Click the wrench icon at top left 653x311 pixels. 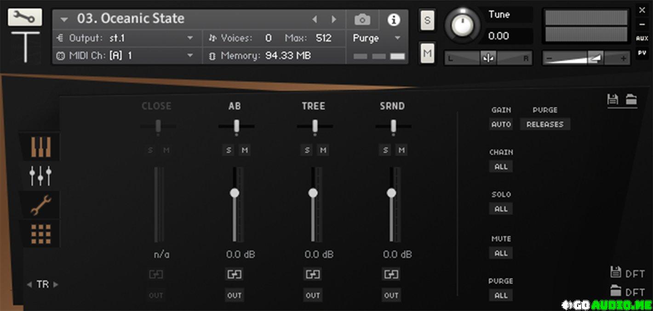(25, 17)
